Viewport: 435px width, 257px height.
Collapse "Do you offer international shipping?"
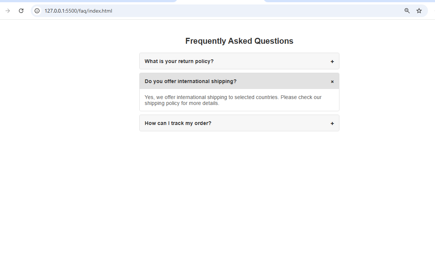click(239, 81)
